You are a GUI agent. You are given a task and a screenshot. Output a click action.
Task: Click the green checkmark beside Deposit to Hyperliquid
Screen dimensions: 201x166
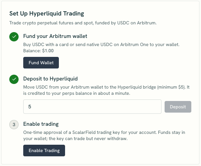tap(14, 79)
